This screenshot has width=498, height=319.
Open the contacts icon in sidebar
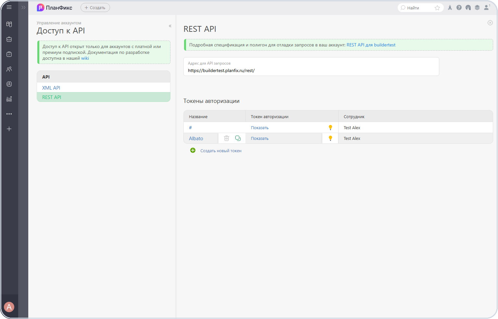(x=9, y=84)
